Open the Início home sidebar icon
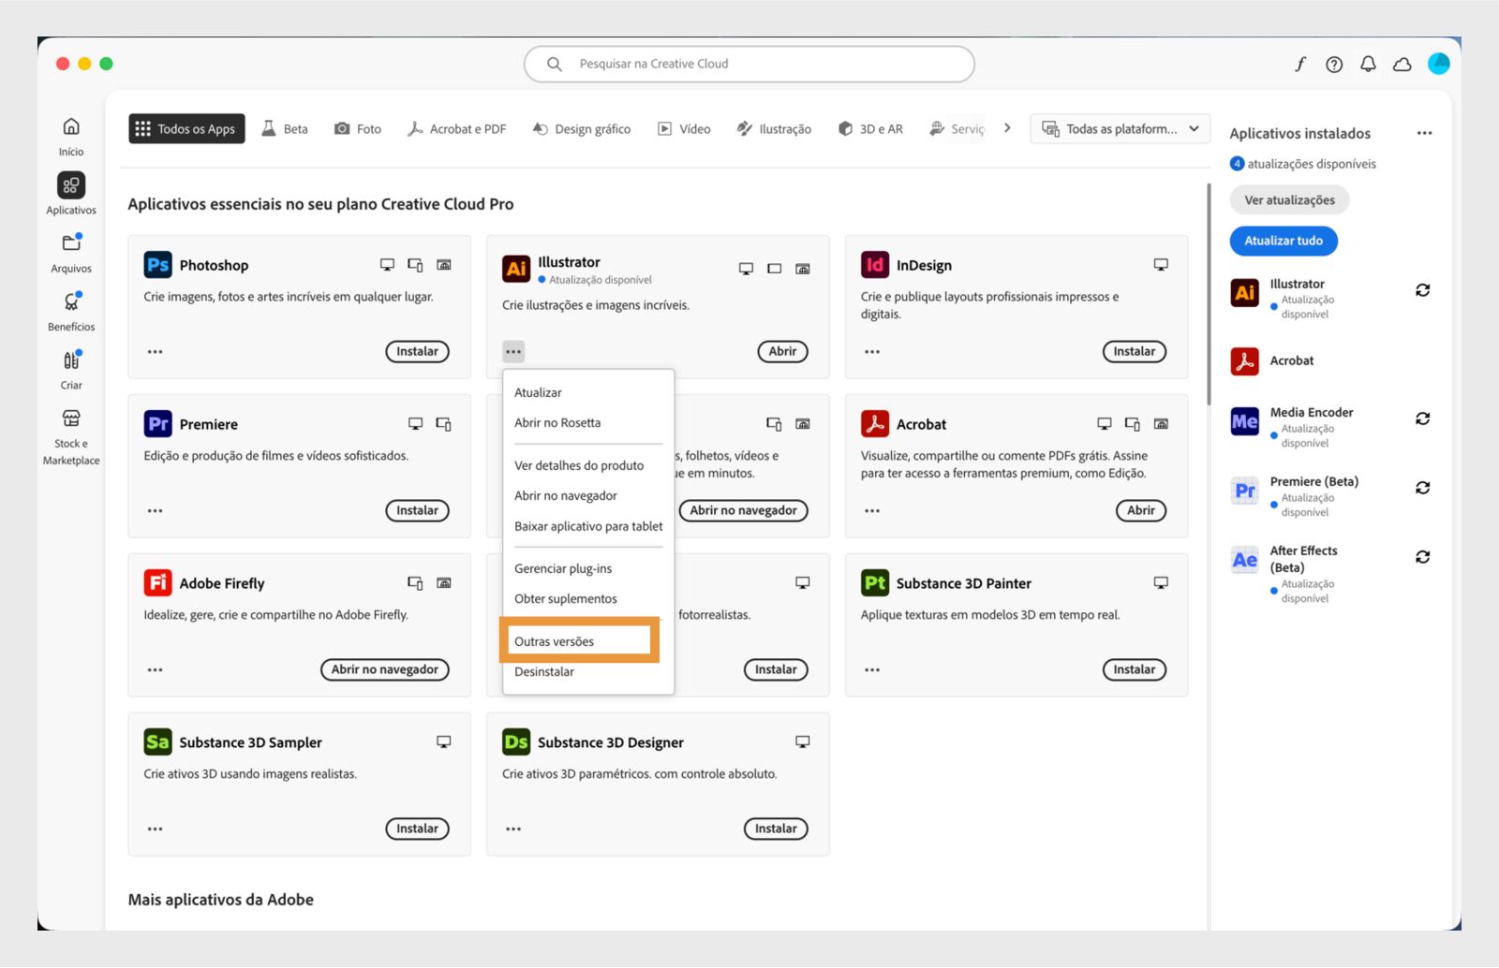 tap(71, 126)
